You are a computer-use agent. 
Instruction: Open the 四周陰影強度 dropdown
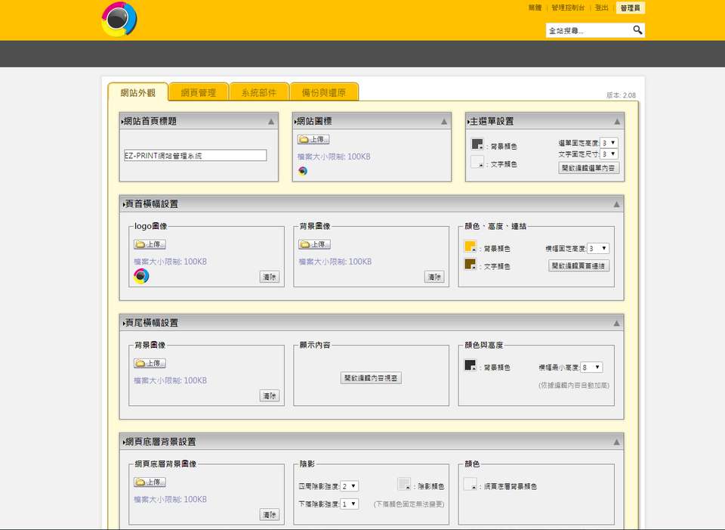tap(350, 486)
